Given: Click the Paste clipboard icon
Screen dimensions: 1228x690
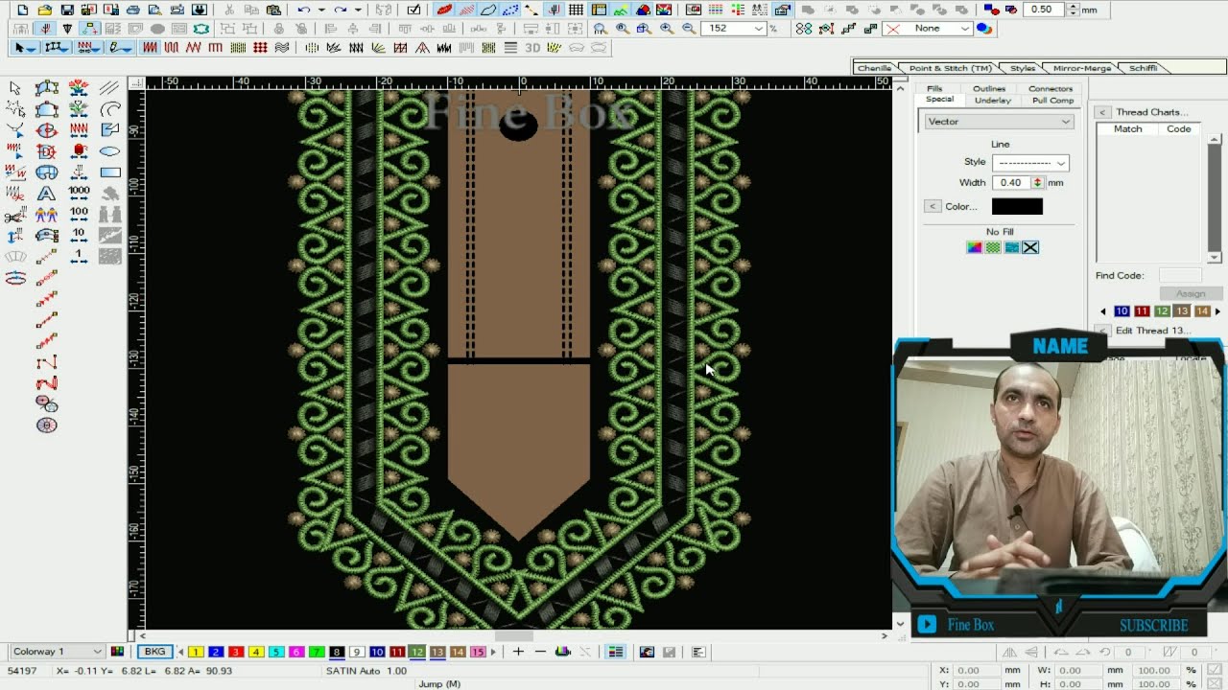Looking at the screenshot, I should [x=273, y=10].
